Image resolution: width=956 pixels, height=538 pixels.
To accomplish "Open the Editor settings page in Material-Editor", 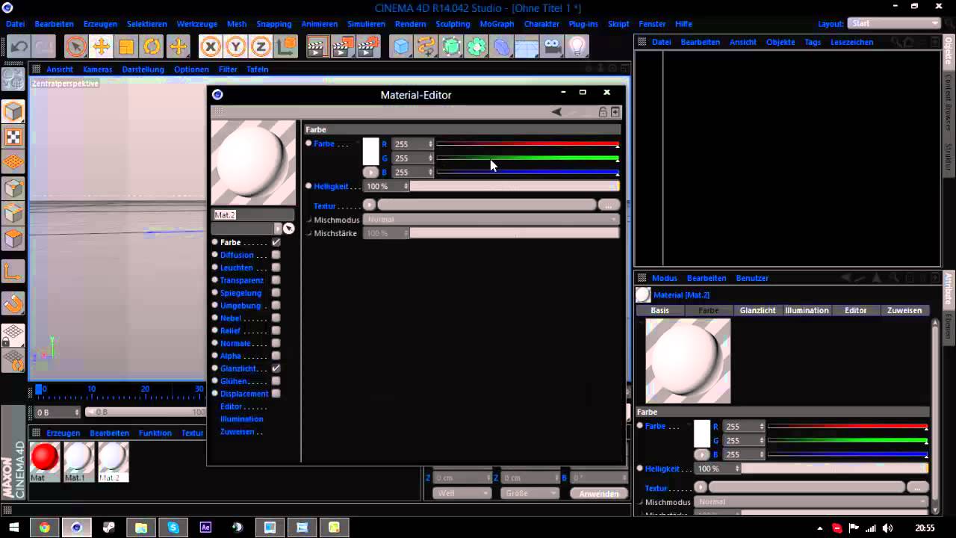I will tap(231, 406).
